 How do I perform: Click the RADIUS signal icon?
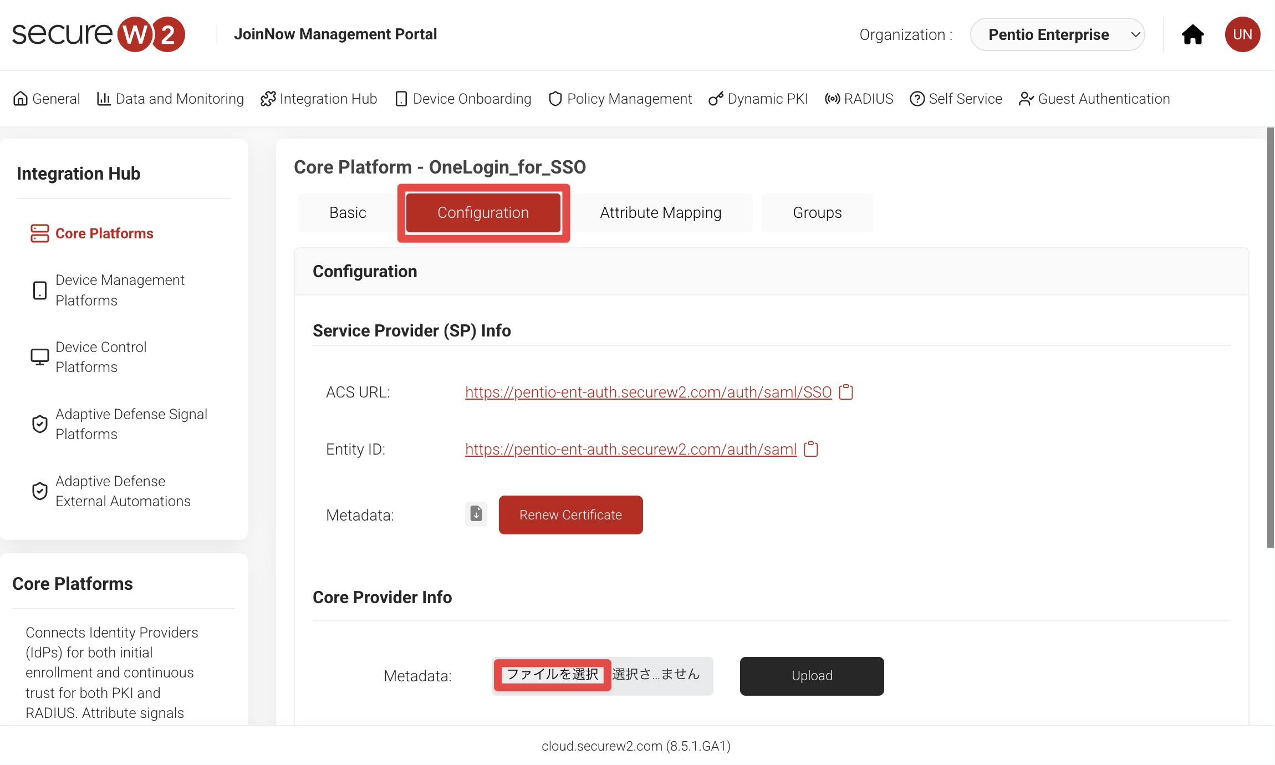point(833,99)
